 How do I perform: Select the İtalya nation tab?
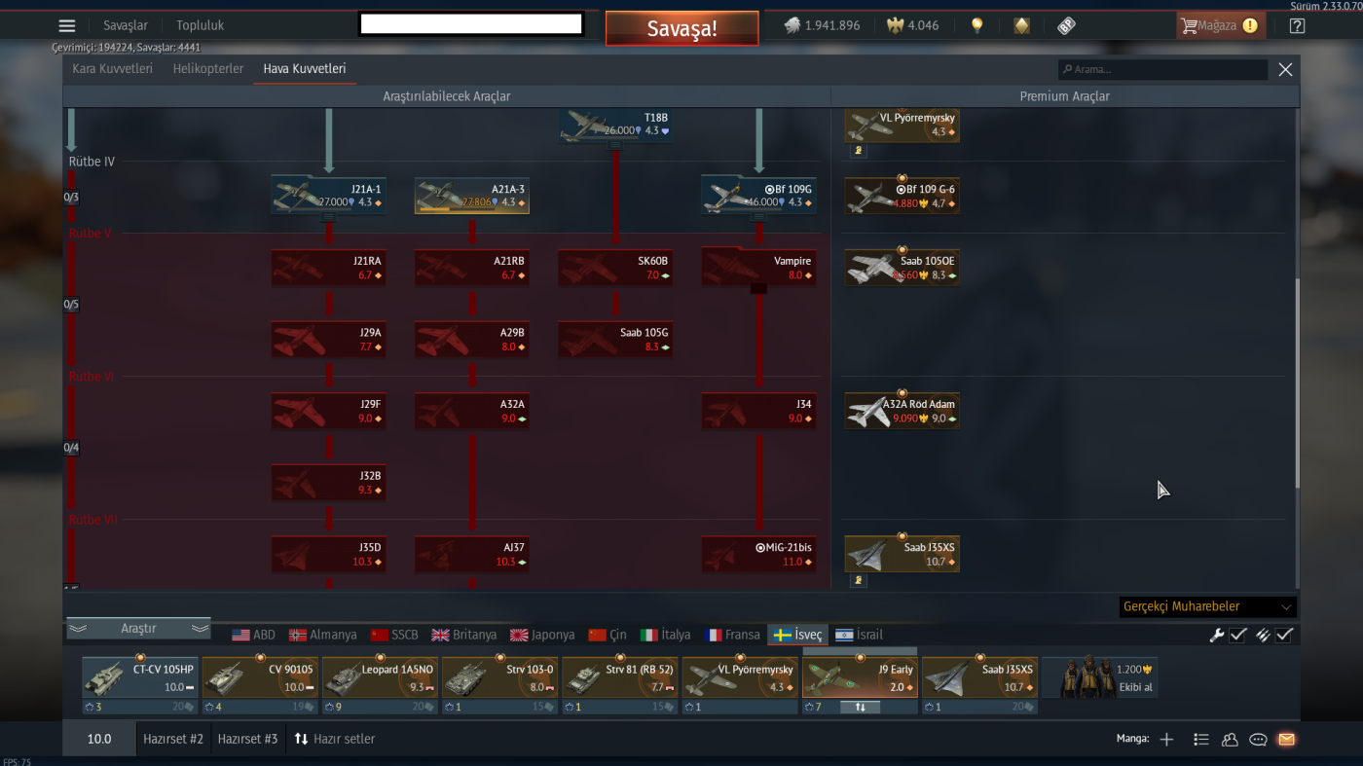coord(666,635)
